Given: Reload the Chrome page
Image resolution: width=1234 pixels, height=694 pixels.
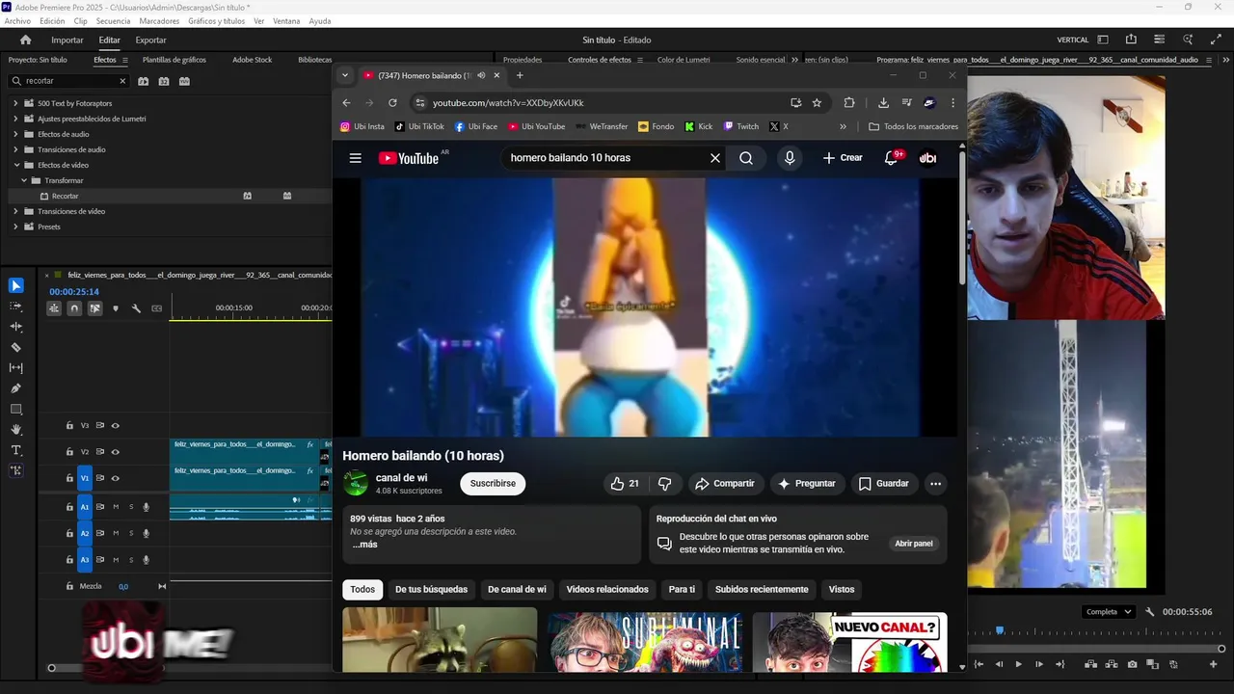Looking at the screenshot, I should (392, 102).
